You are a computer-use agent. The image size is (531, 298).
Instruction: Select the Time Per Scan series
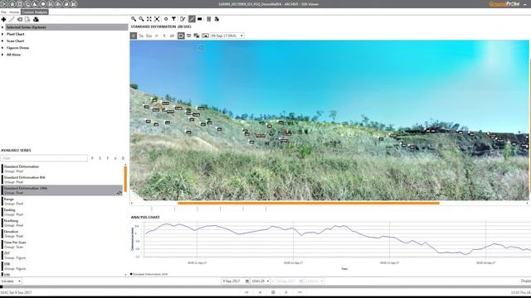tap(62, 244)
